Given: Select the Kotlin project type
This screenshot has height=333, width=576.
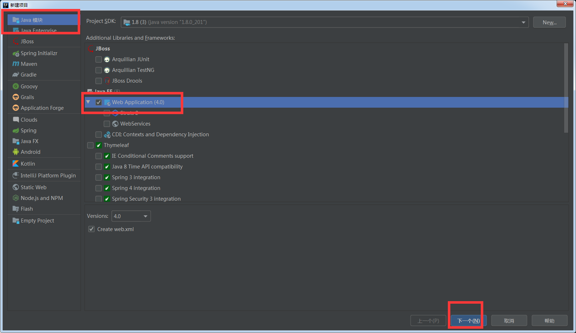Looking at the screenshot, I should (x=26, y=163).
